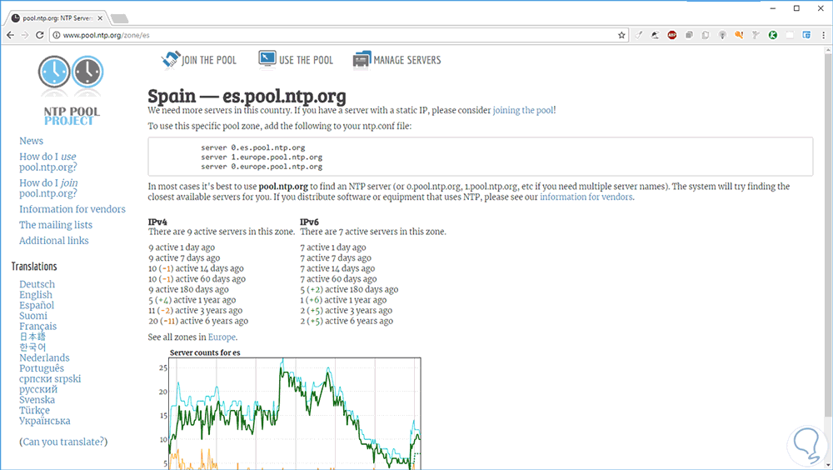
Task: Switch translation to Français
Action: point(37,327)
